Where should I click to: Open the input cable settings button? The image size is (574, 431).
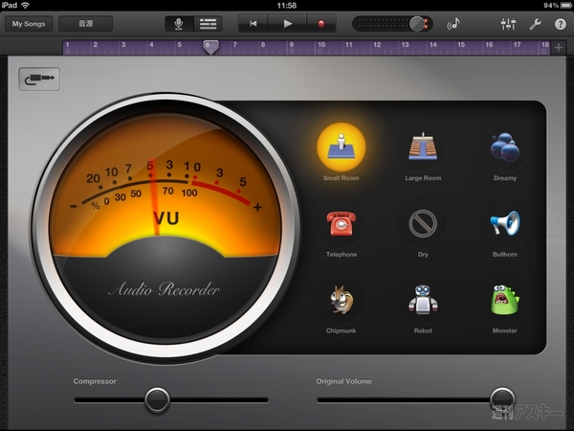39,79
